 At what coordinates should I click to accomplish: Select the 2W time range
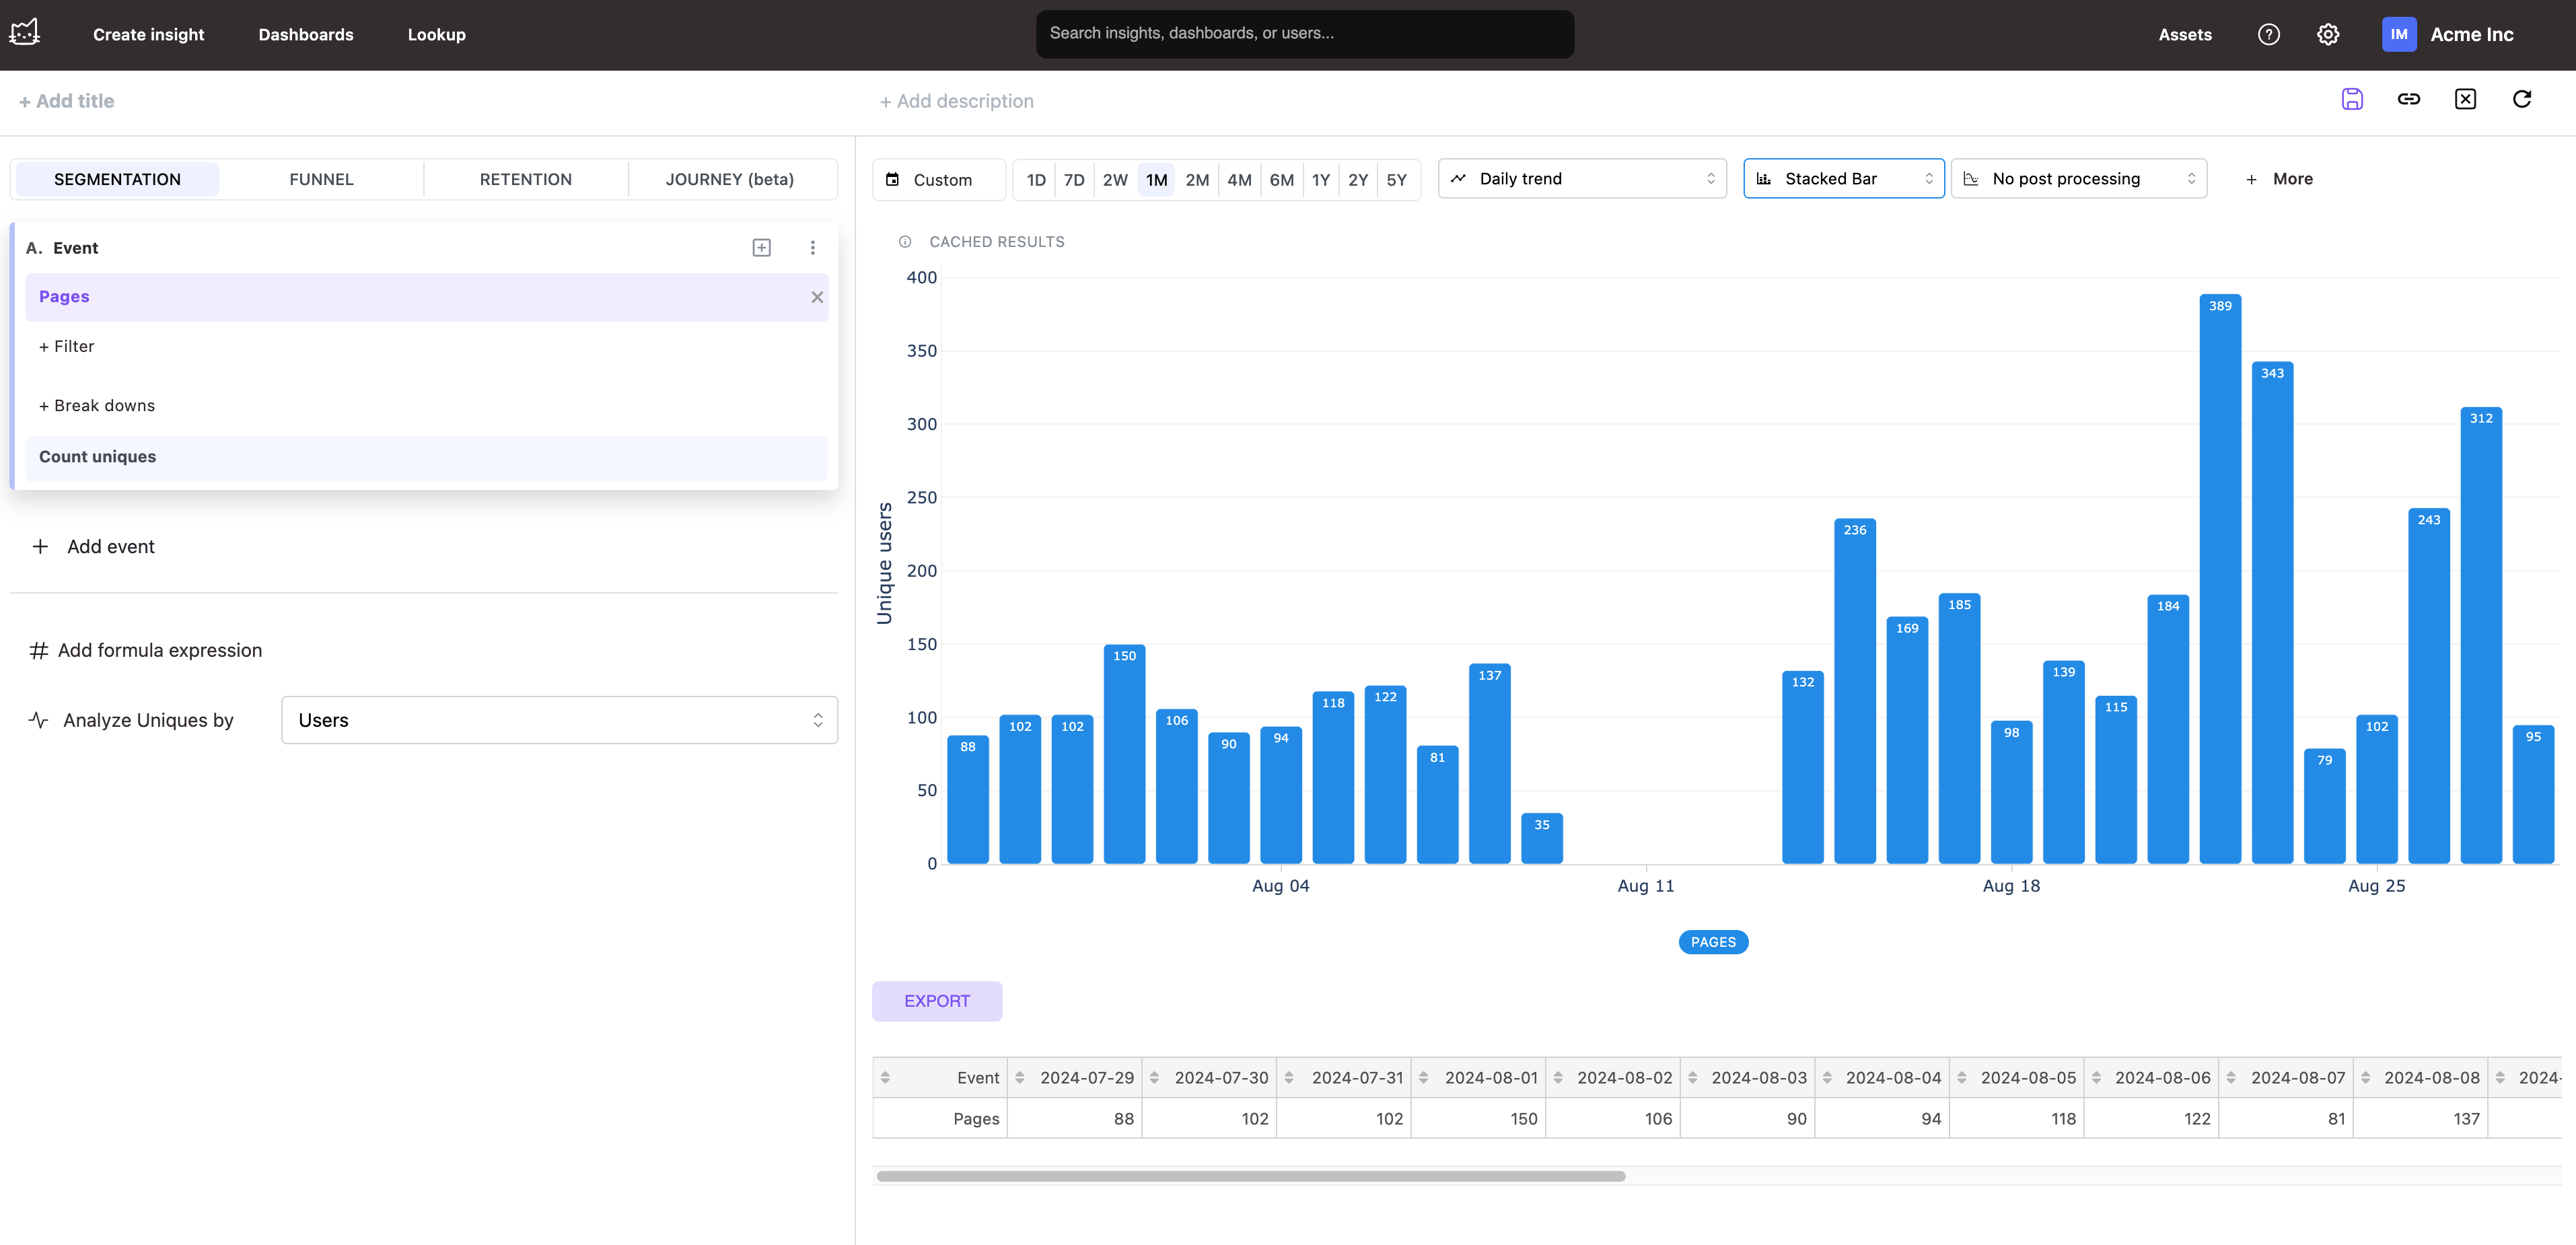click(x=1115, y=180)
